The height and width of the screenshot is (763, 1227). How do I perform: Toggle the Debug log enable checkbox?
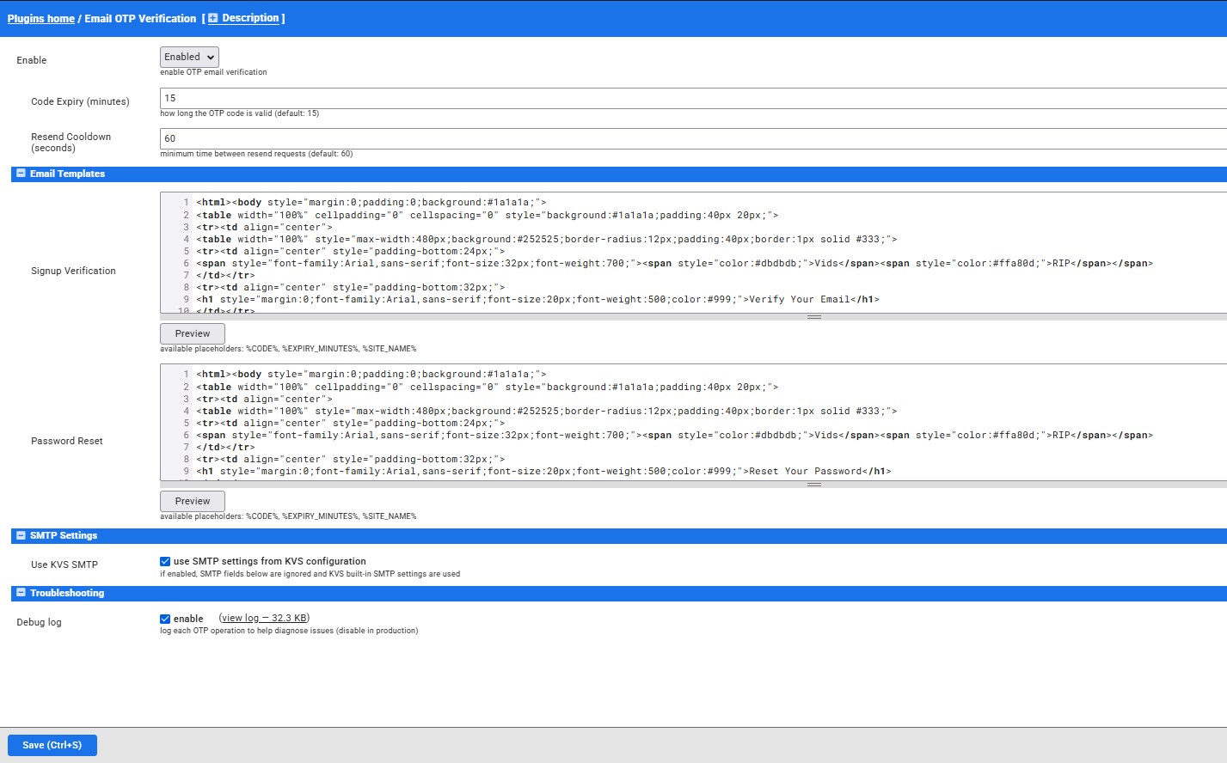[165, 619]
